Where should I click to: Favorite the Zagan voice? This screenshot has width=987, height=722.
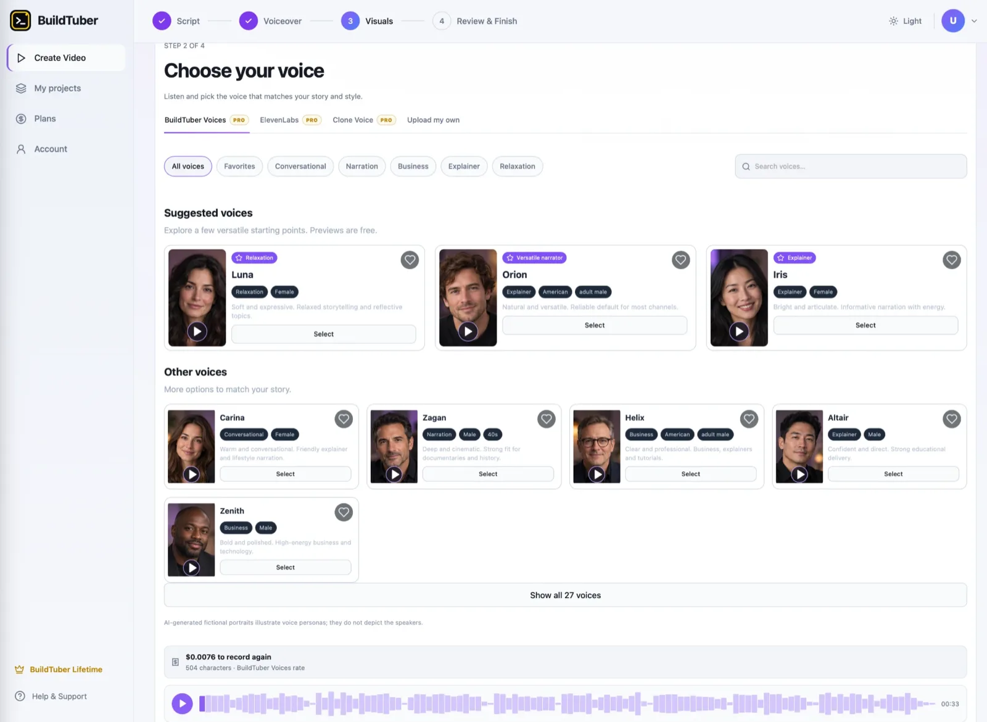tap(547, 419)
